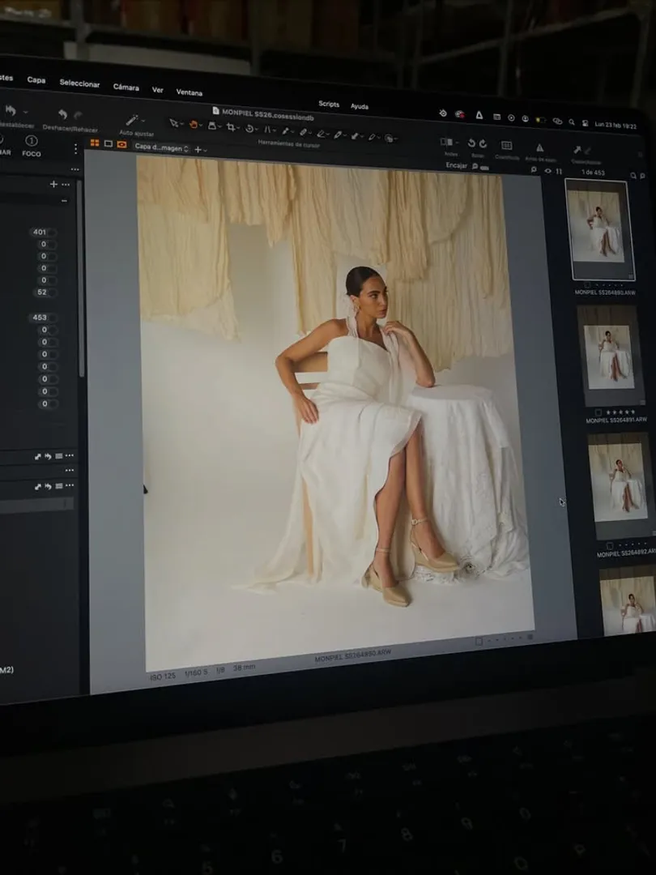Toggle the filter switch next to 52
This screenshot has height=875, width=656.
tap(51, 292)
